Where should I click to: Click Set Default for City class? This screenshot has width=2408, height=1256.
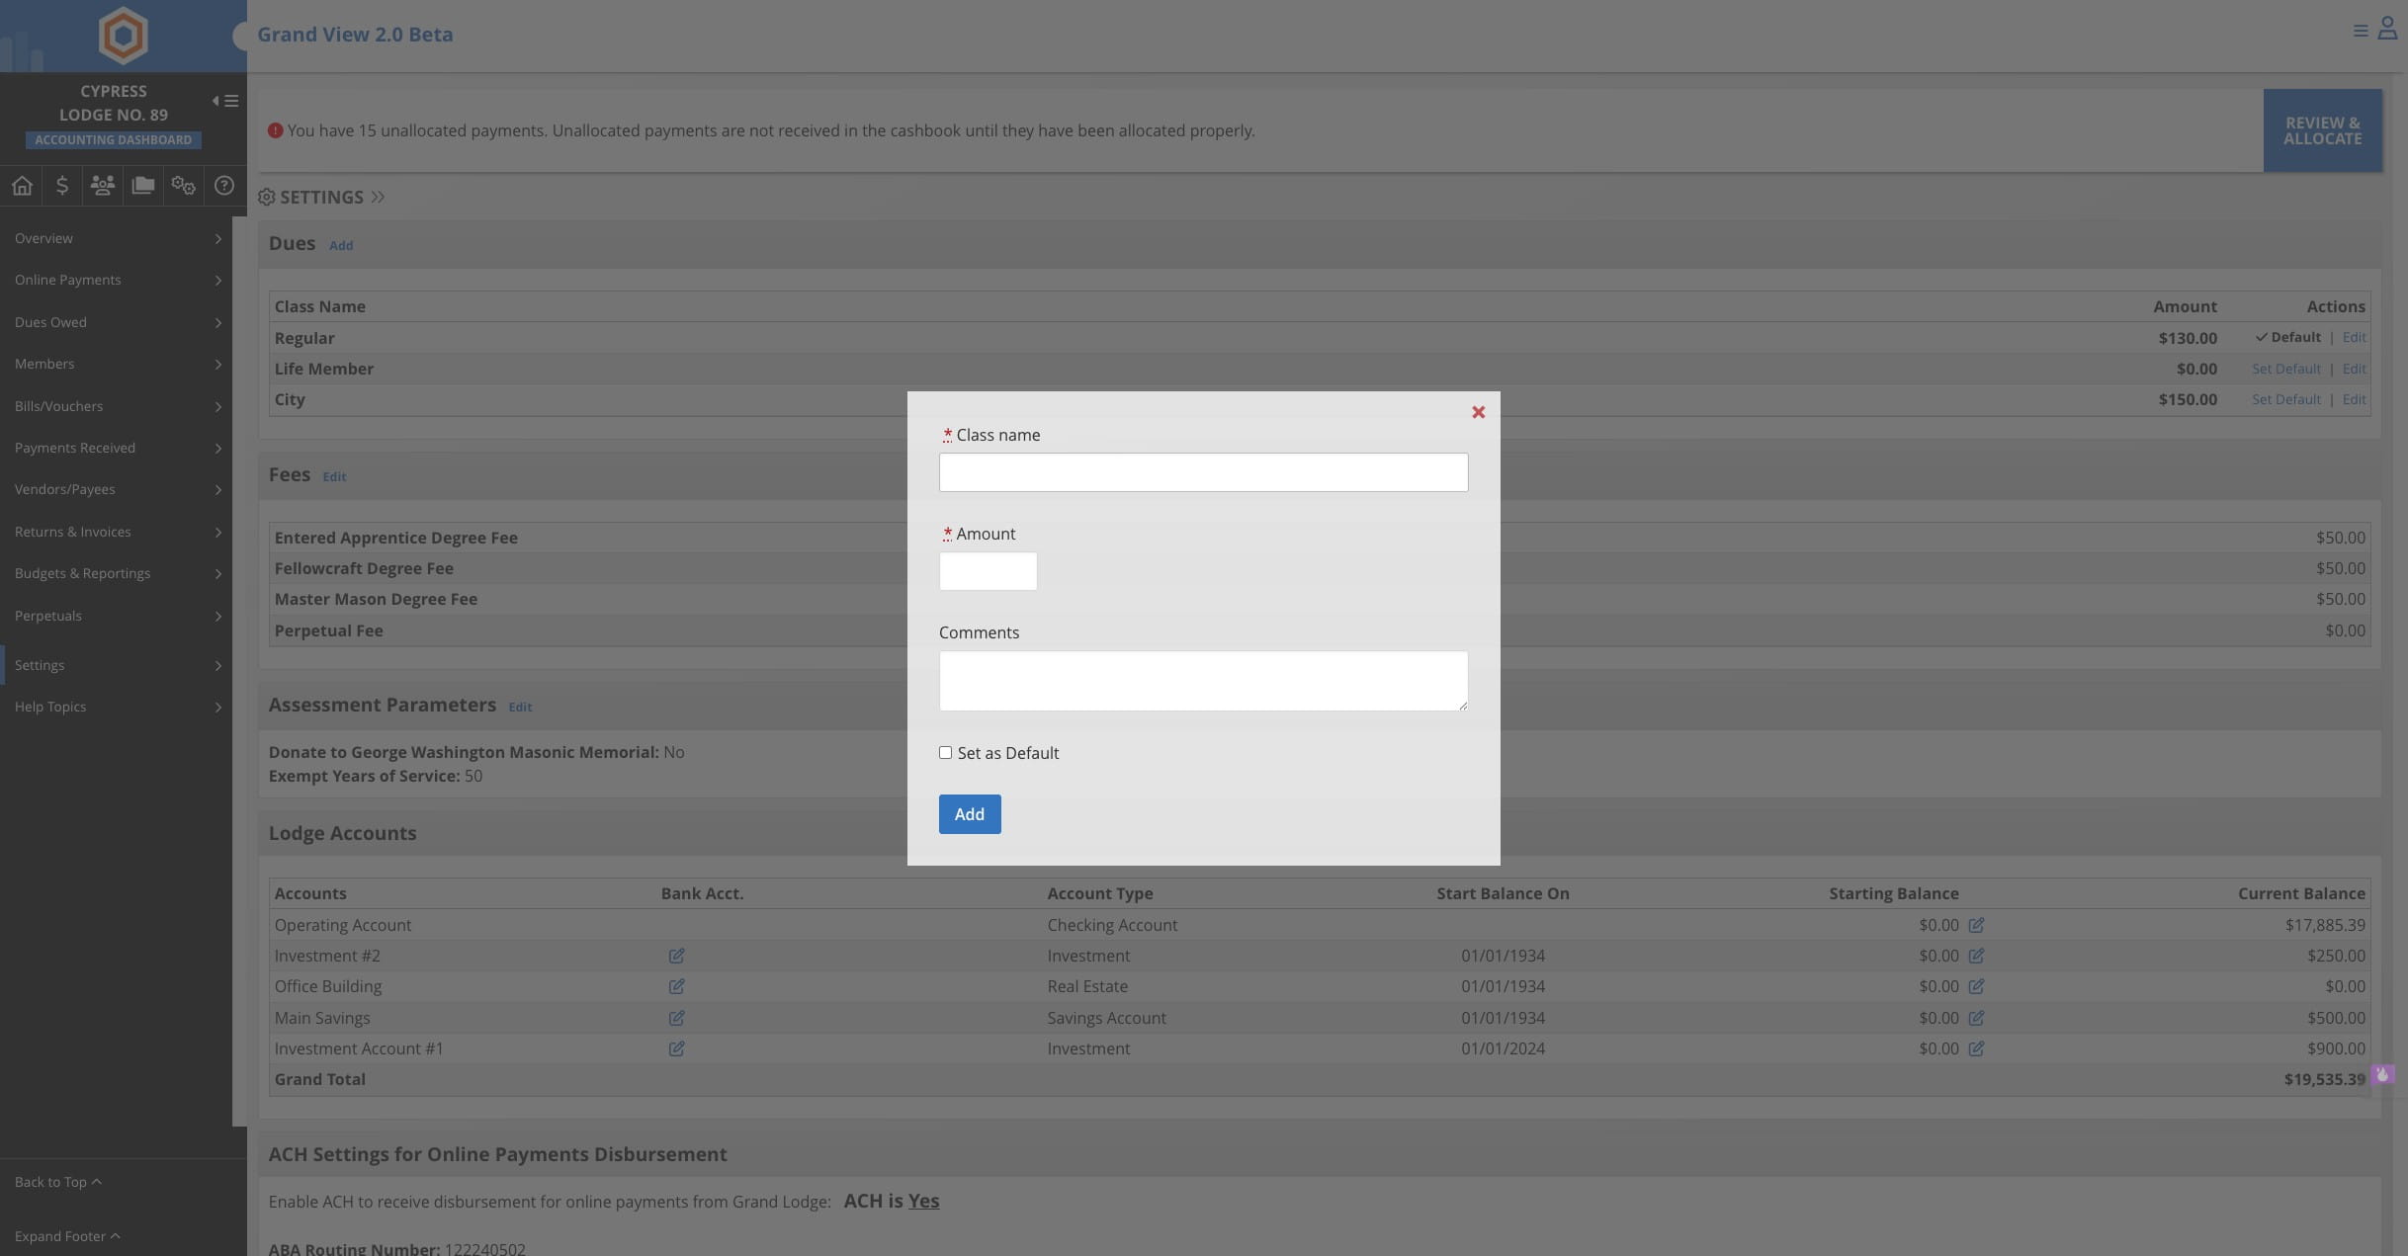click(2285, 399)
